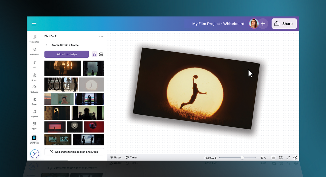
Task: Switch to grid view of shots
Action: point(95,54)
